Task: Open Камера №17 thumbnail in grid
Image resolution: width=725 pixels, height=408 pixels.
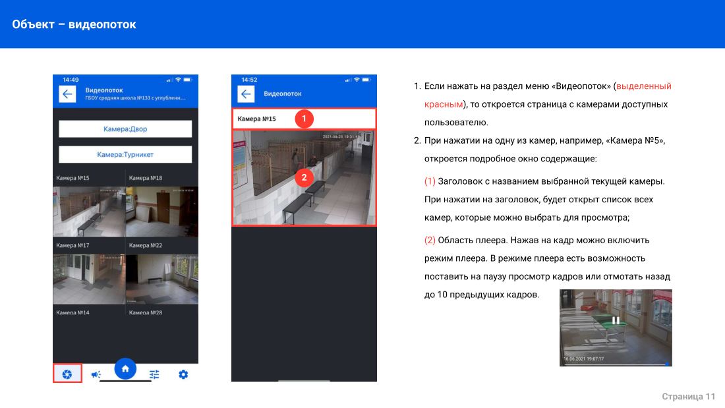Action: 89,279
